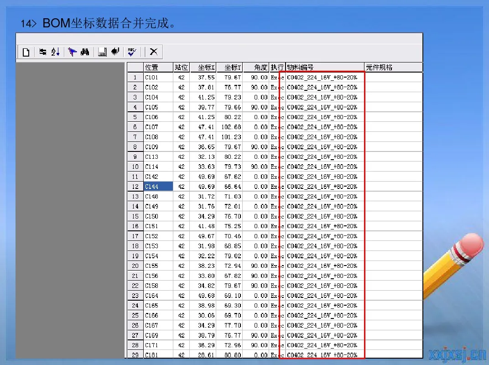
Task: Select the C109 position cell
Action: (158, 147)
